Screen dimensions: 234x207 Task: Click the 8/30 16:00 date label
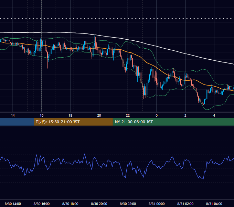[x=42, y=204]
